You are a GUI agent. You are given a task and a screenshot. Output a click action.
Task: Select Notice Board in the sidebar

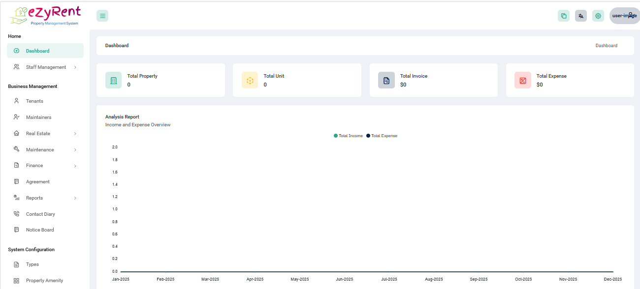point(39,230)
